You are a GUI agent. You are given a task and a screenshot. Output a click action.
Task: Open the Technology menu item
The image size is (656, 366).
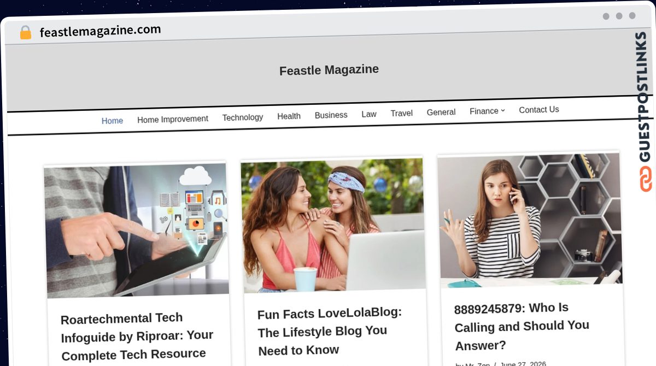click(x=243, y=117)
